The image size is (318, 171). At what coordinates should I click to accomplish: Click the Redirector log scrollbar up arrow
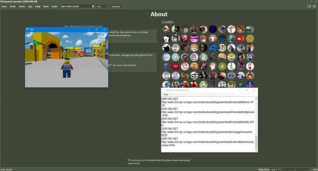(x=256, y=98)
